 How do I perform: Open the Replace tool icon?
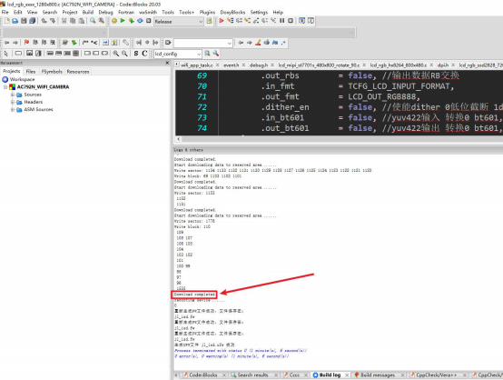[102, 21]
